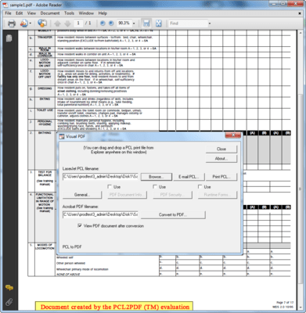Enable Use checkbox for PDF Security
The width and height of the screenshot is (306, 313).
[x=155, y=187]
